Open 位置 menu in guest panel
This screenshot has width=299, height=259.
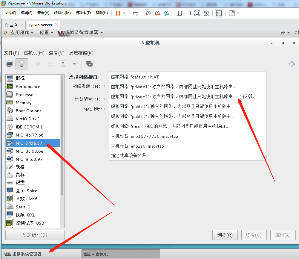[x=46, y=33]
